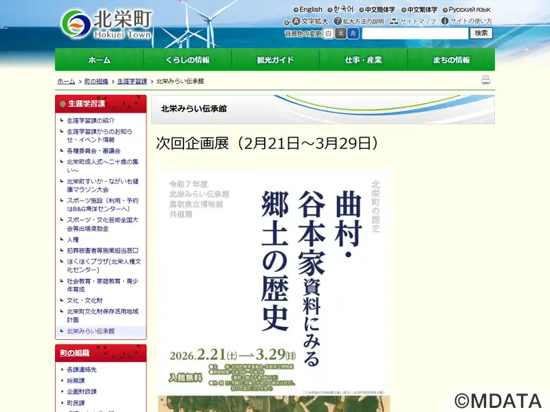Open 人権 sidebar link
This screenshot has height=412, width=550.
pyautogui.click(x=73, y=240)
